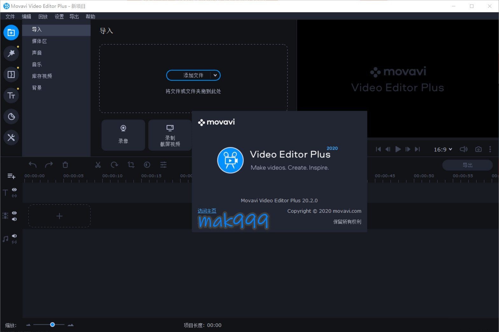Select the Crop tool icon

[x=131, y=165]
